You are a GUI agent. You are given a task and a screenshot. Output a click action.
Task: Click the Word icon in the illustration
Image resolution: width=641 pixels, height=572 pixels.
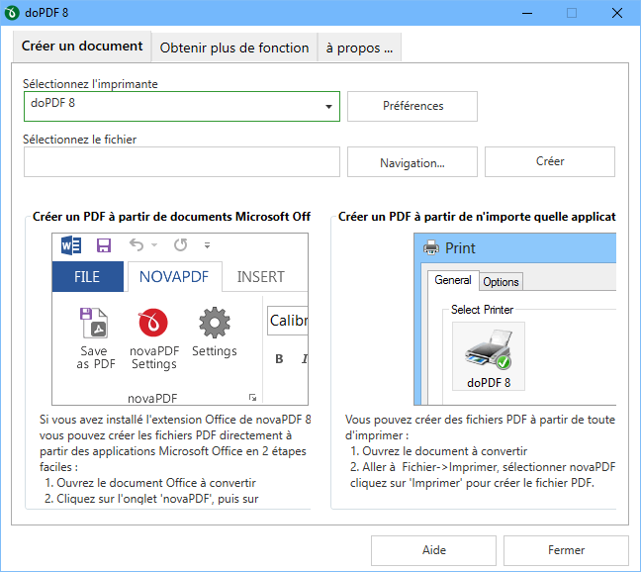[x=71, y=245]
